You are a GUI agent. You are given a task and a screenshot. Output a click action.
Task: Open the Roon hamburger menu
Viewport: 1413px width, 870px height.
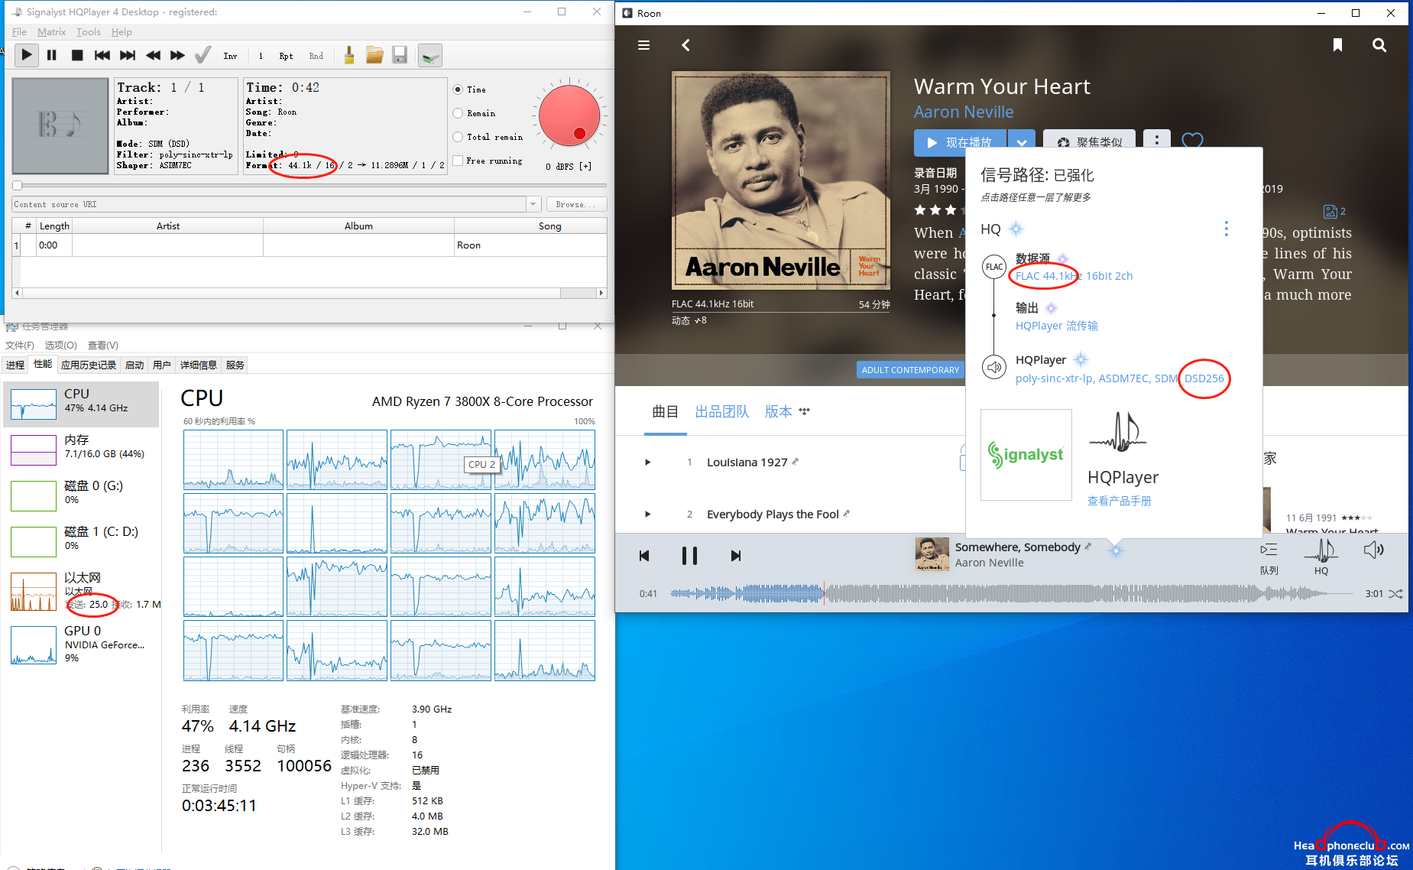click(x=644, y=45)
